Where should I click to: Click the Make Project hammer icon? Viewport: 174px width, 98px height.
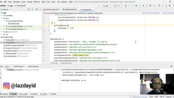(99, 5)
